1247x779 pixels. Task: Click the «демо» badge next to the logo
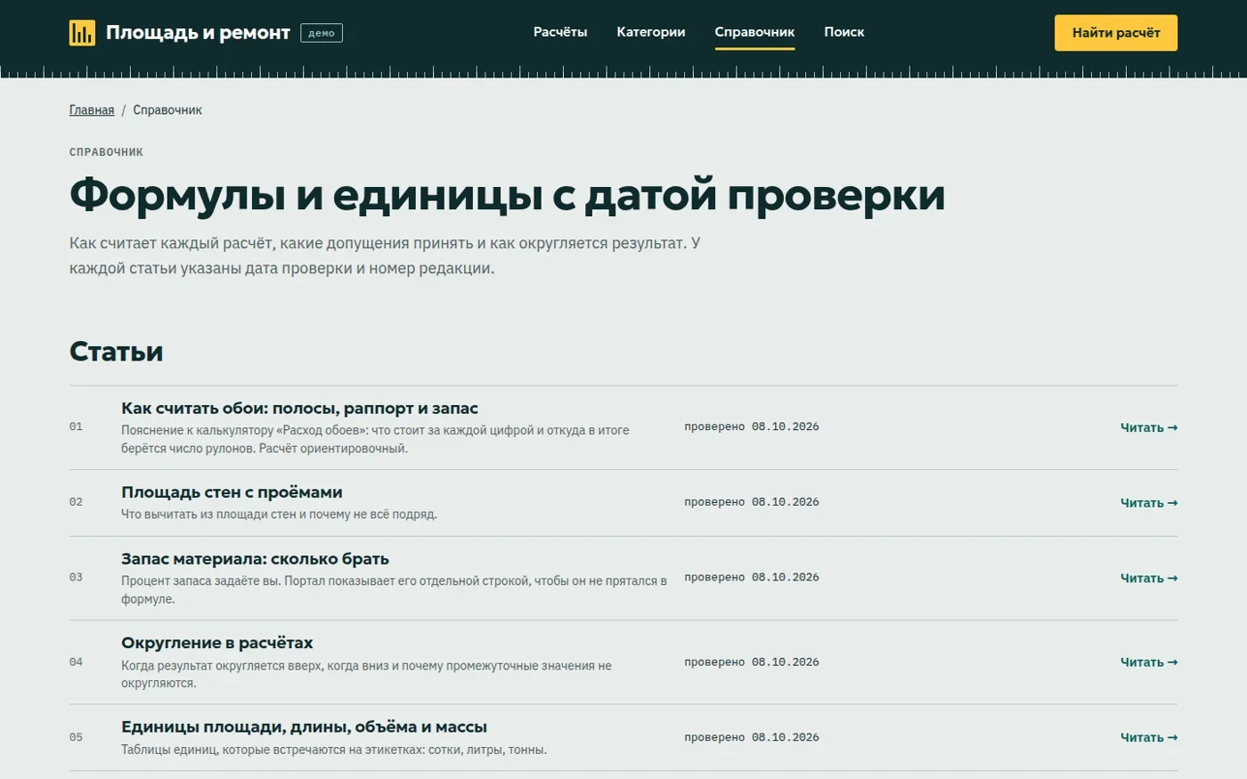pyautogui.click(x=322, y=33)
